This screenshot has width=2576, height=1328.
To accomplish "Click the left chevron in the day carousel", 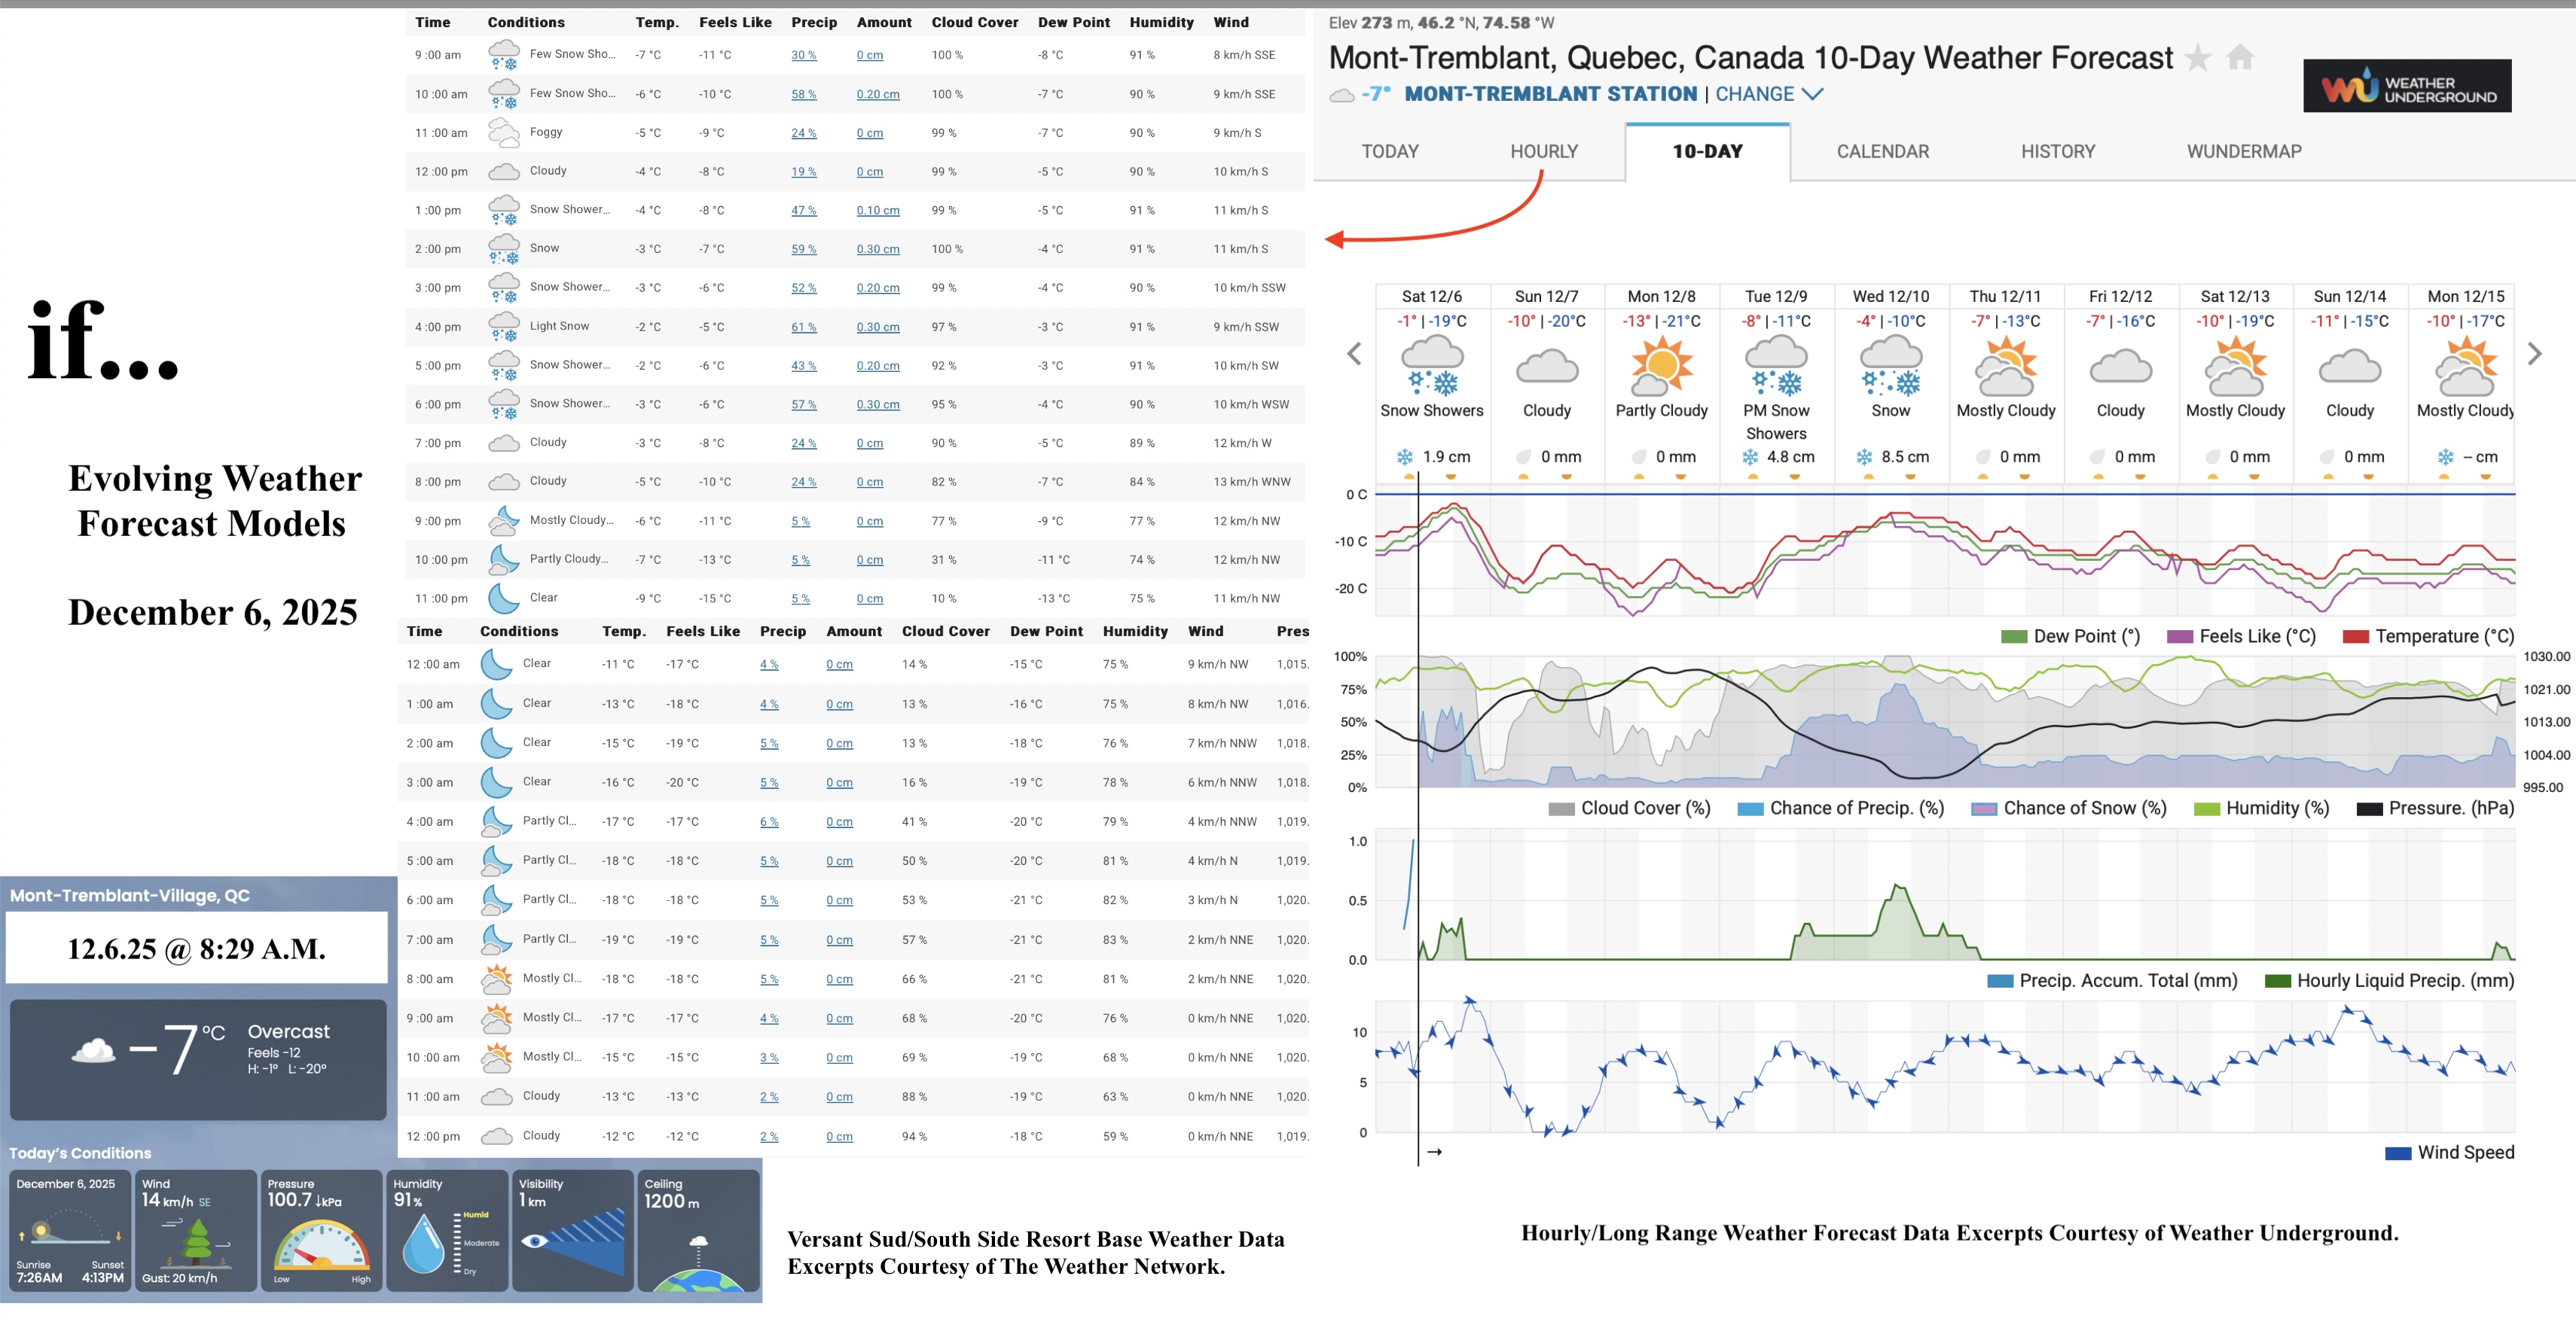I will (1354, 354).
